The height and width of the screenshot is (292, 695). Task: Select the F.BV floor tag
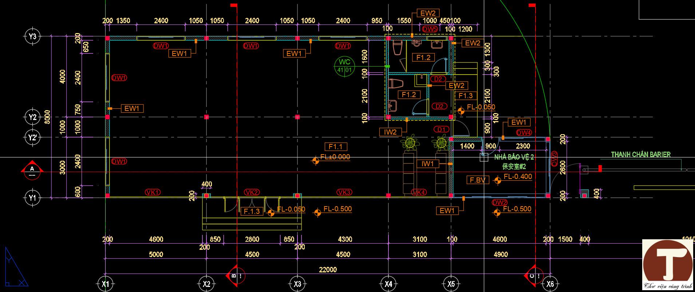(478, 180)
